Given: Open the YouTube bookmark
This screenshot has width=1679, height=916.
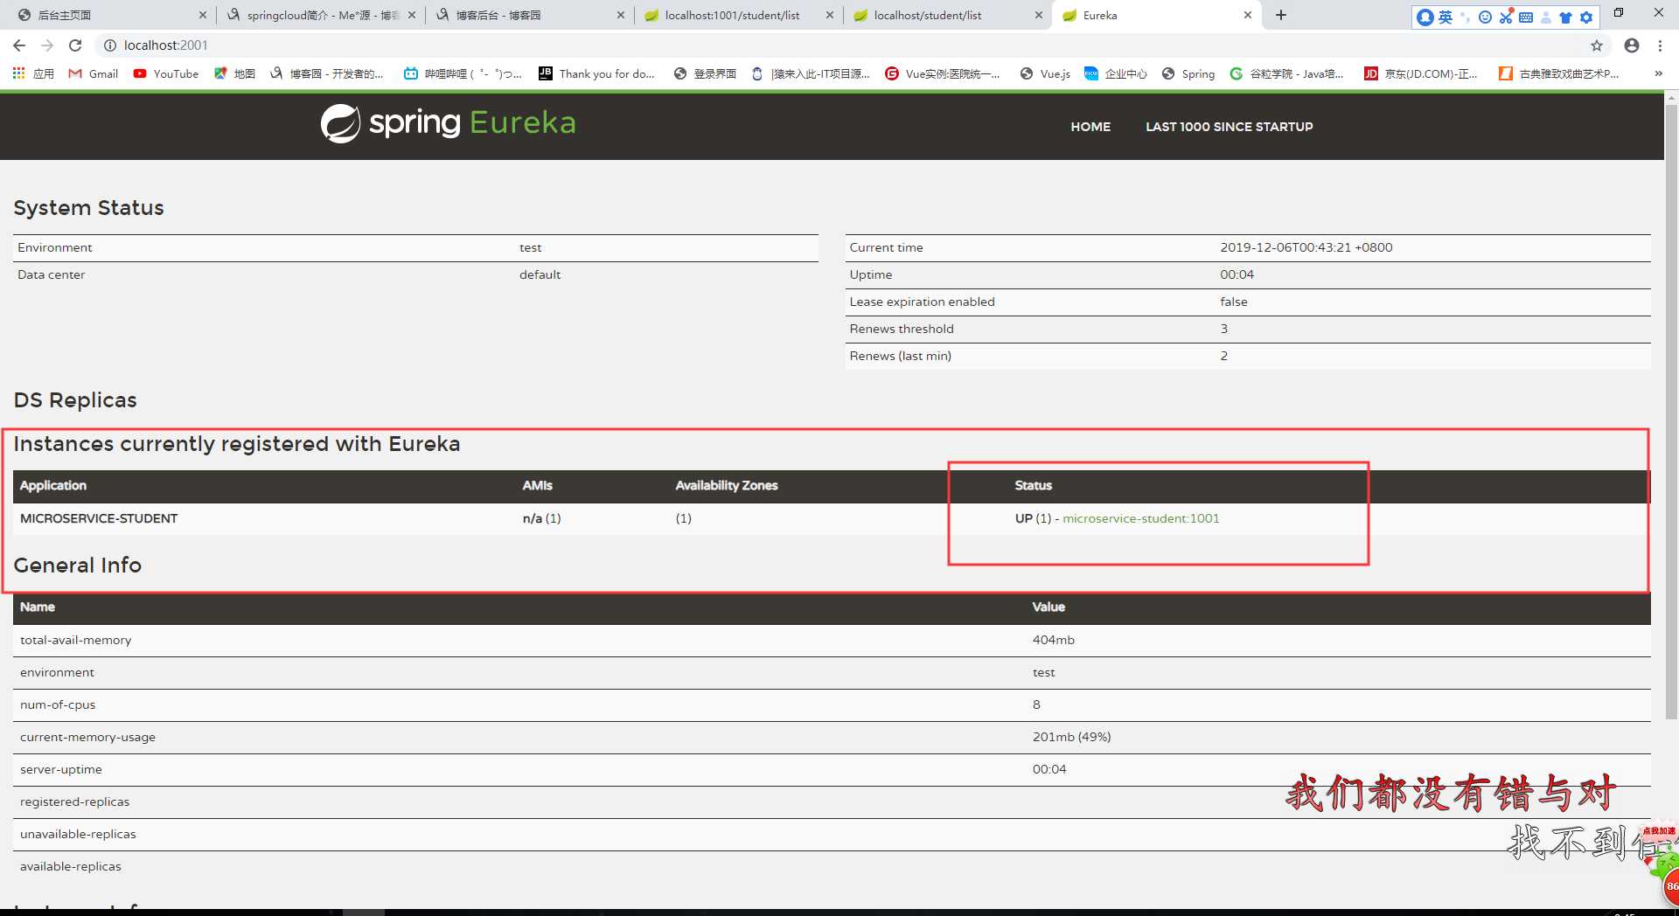Looking at the screenshot, I should [x=166, y=74].
